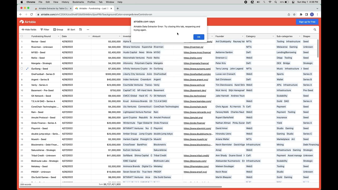Click the Stages column header
The image size is (338, 190).
pos(310,36)
